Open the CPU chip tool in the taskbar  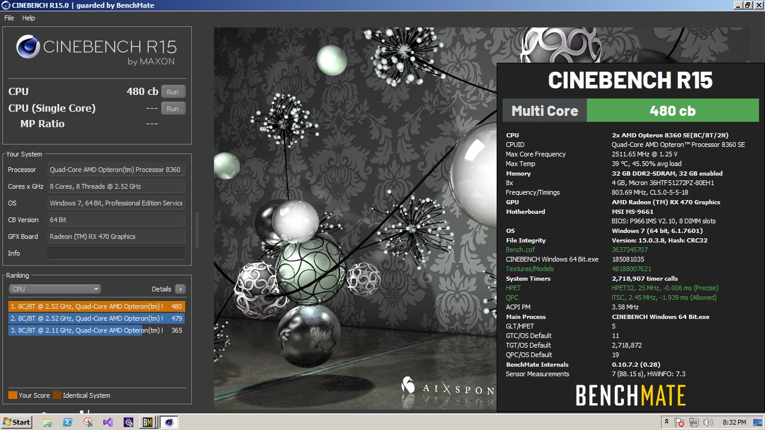coord(128,422)
